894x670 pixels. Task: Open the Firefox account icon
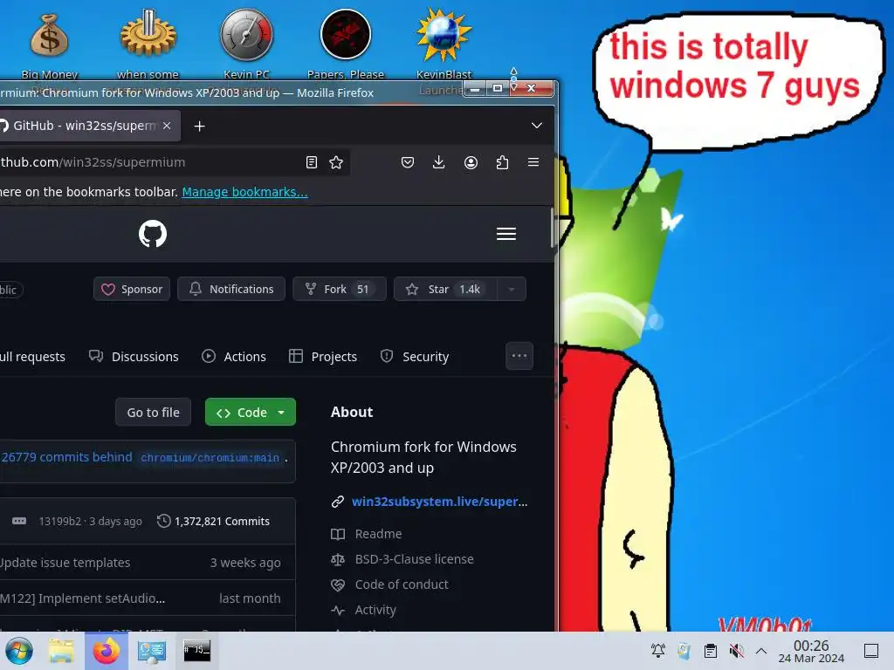(x=471, y=162)
